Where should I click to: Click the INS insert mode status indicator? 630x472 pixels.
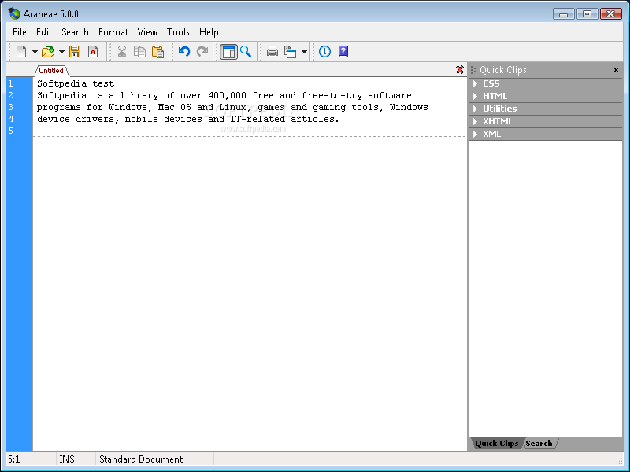[67, 459]
